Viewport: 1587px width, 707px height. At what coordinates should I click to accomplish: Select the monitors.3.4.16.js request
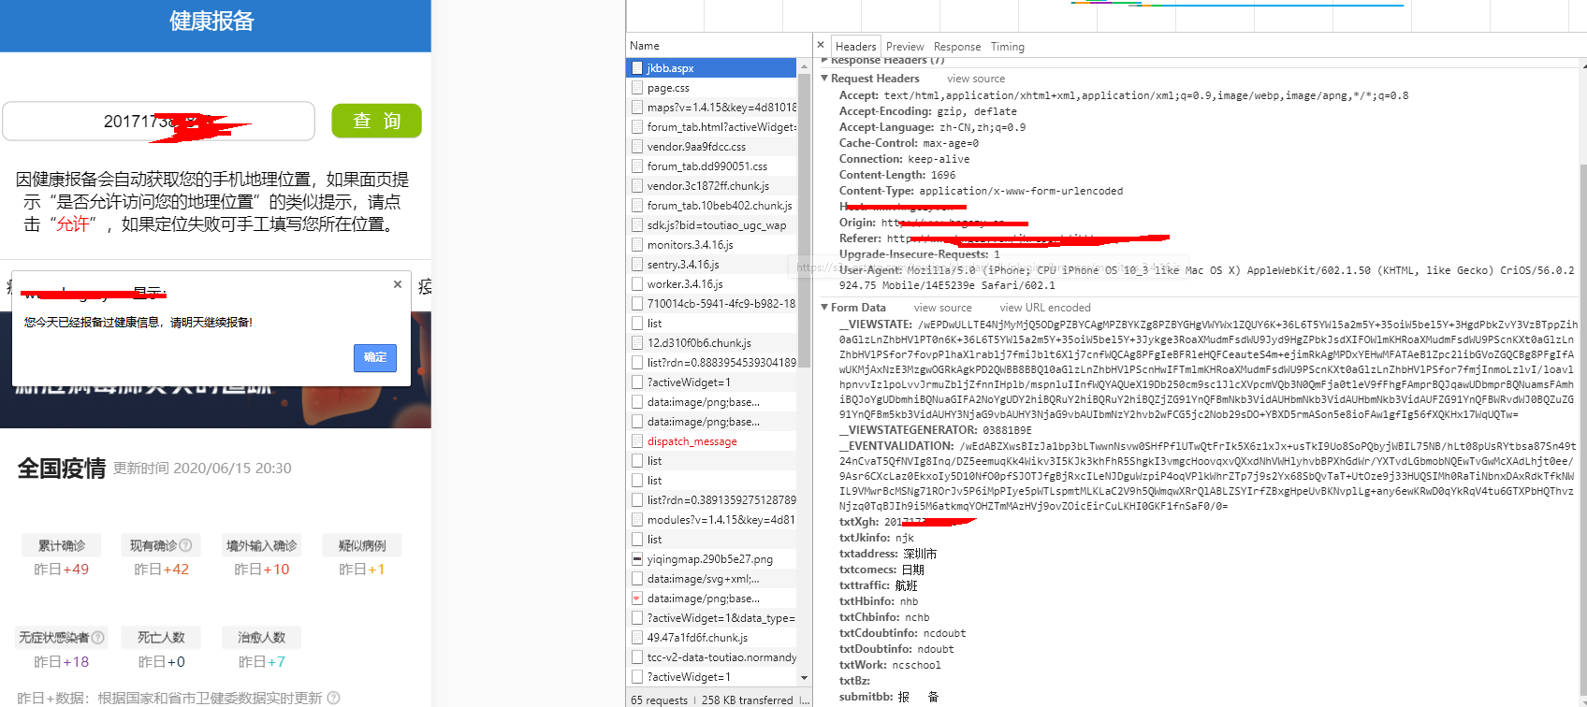click(x=711, y=245)
